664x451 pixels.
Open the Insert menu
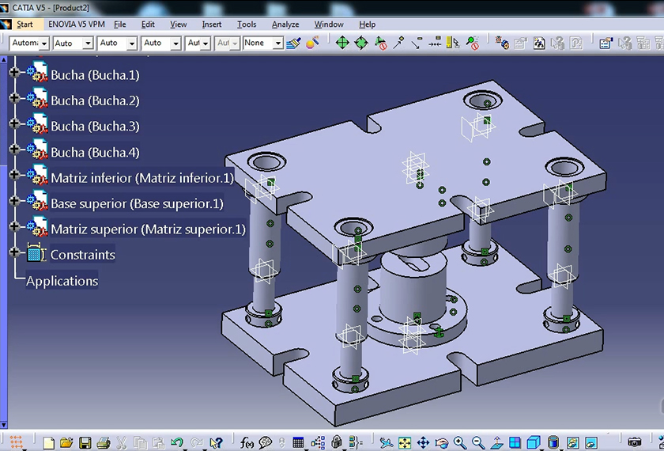(212, 25)
